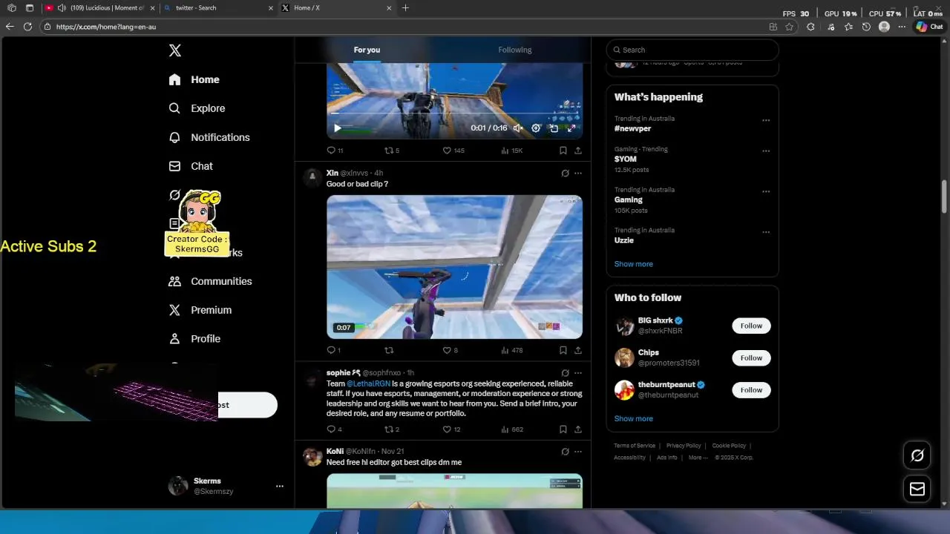This screenshot has height=534, width=950.
Task: Open the Terms of Service link
Action: point(635,446)
